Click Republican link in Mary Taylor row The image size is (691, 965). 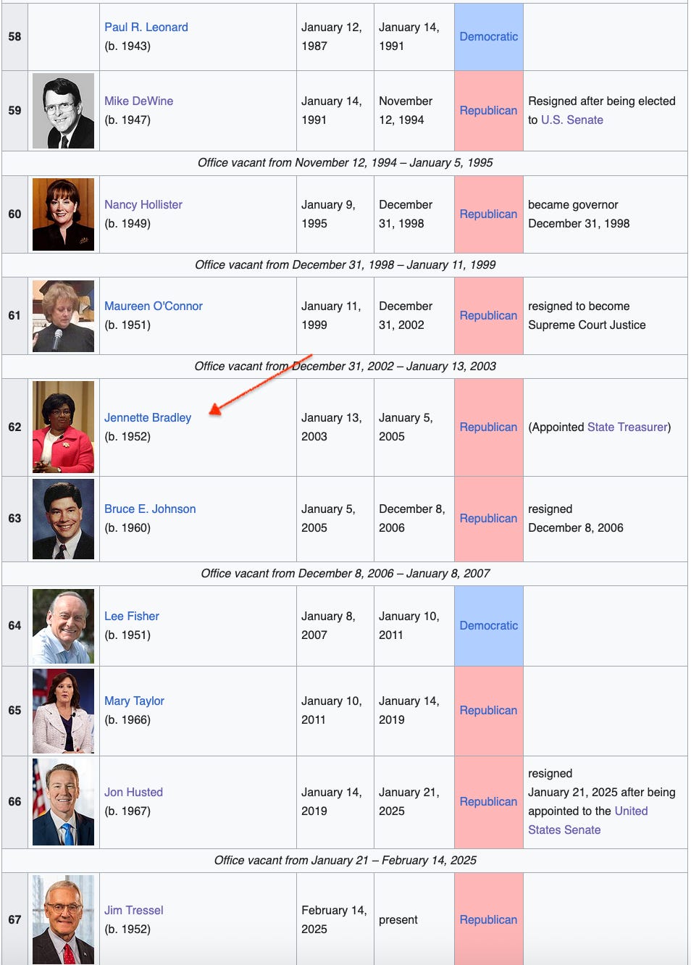click(489, 710)
